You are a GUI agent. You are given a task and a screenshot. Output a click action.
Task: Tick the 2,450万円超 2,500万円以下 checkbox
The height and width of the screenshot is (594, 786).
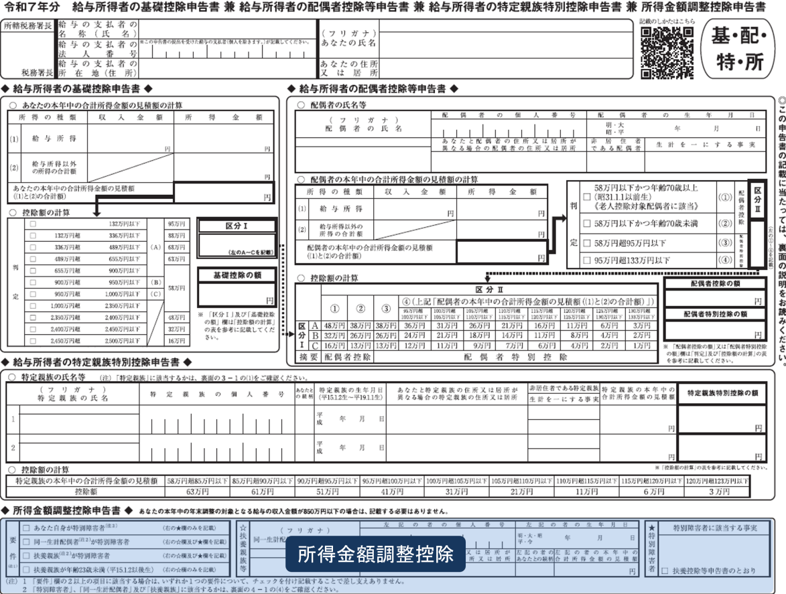point(33,340)
